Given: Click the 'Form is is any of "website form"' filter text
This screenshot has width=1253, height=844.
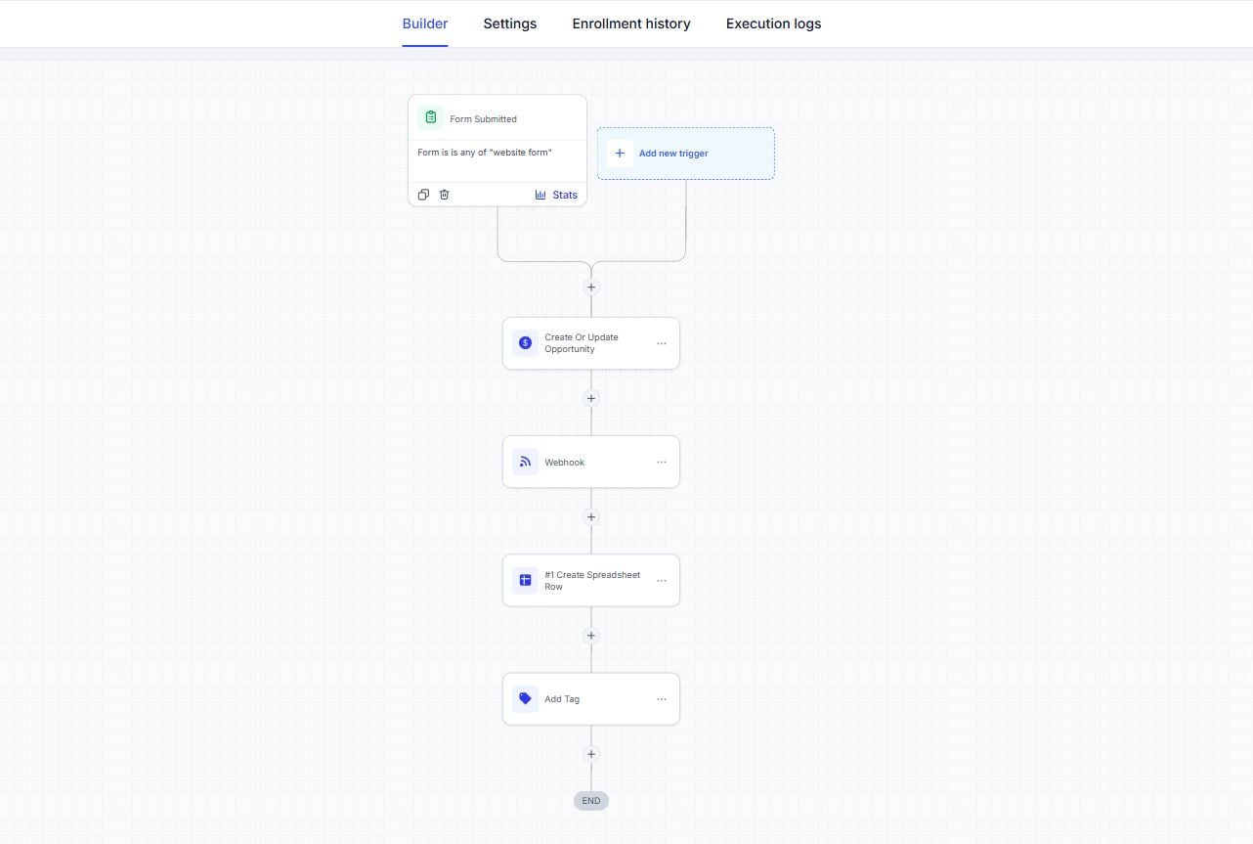Looking at the screenshot, I should coord(485,153).
